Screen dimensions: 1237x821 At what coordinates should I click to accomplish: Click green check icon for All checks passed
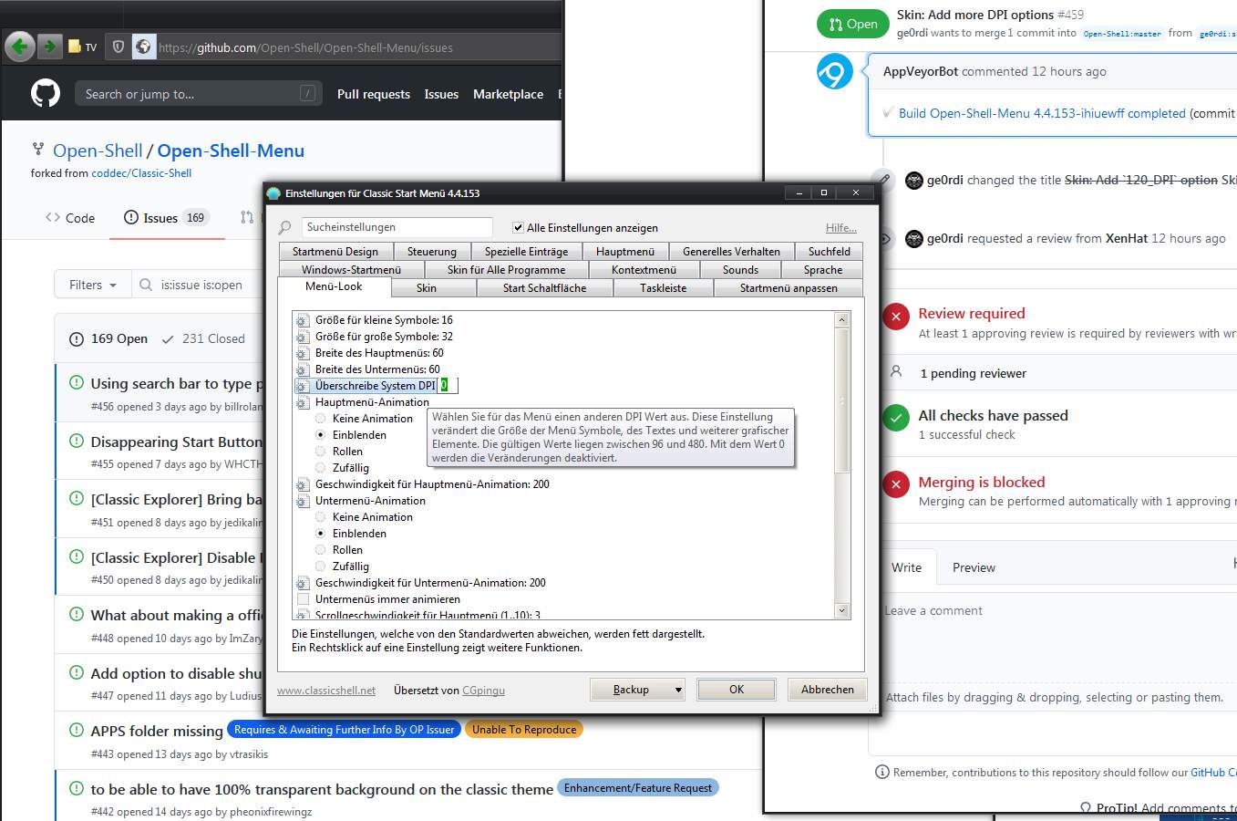click(x=896, y=418)
